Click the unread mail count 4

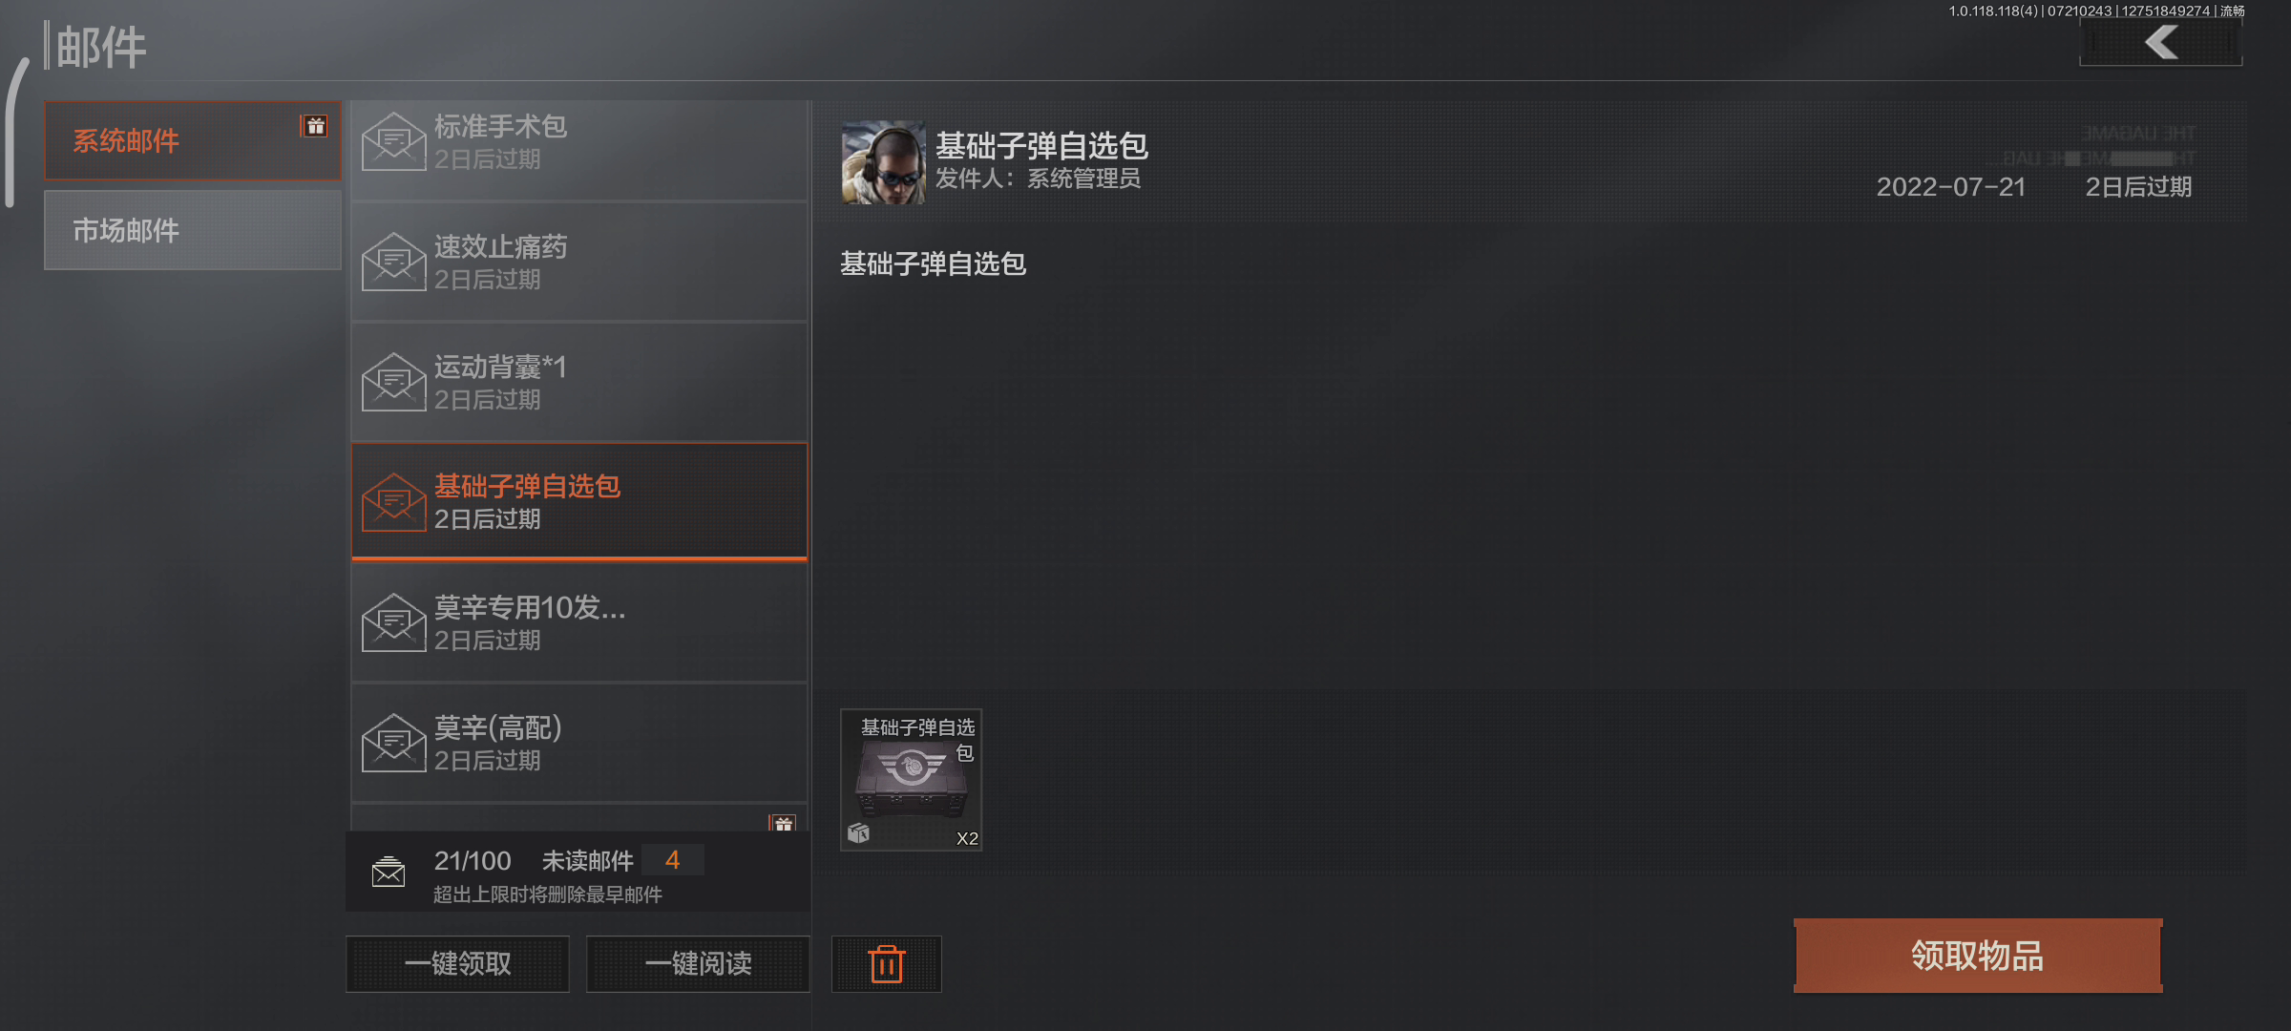tap(673, 860)
